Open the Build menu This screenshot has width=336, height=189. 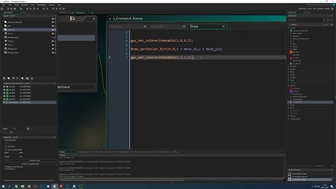point(17,5)
